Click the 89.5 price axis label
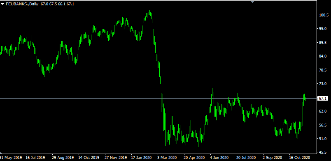The image size is (331, 161). click(x=323, y=43)
